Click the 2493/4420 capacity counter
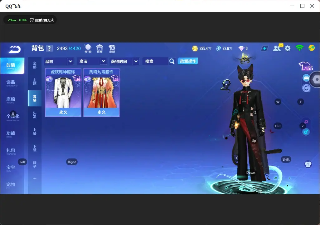The height and width of the screenshot is (225, 320). click(69, 48)
